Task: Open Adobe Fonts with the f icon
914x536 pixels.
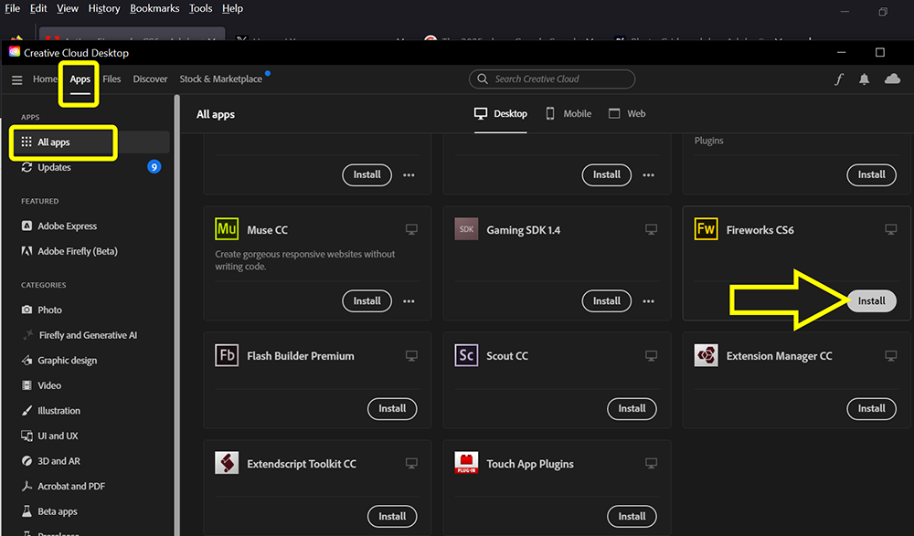Action: pos(839,79)
